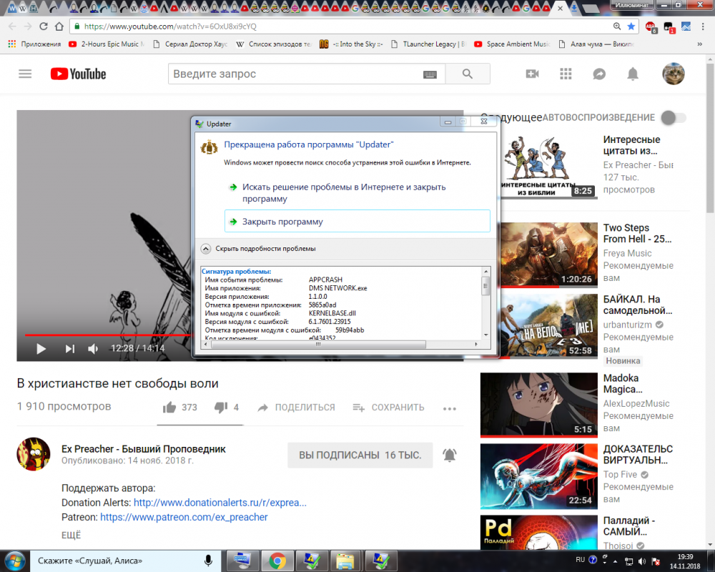Show more bookmarks with the chevron
The image size is (715, 572).
click(700, 44)
